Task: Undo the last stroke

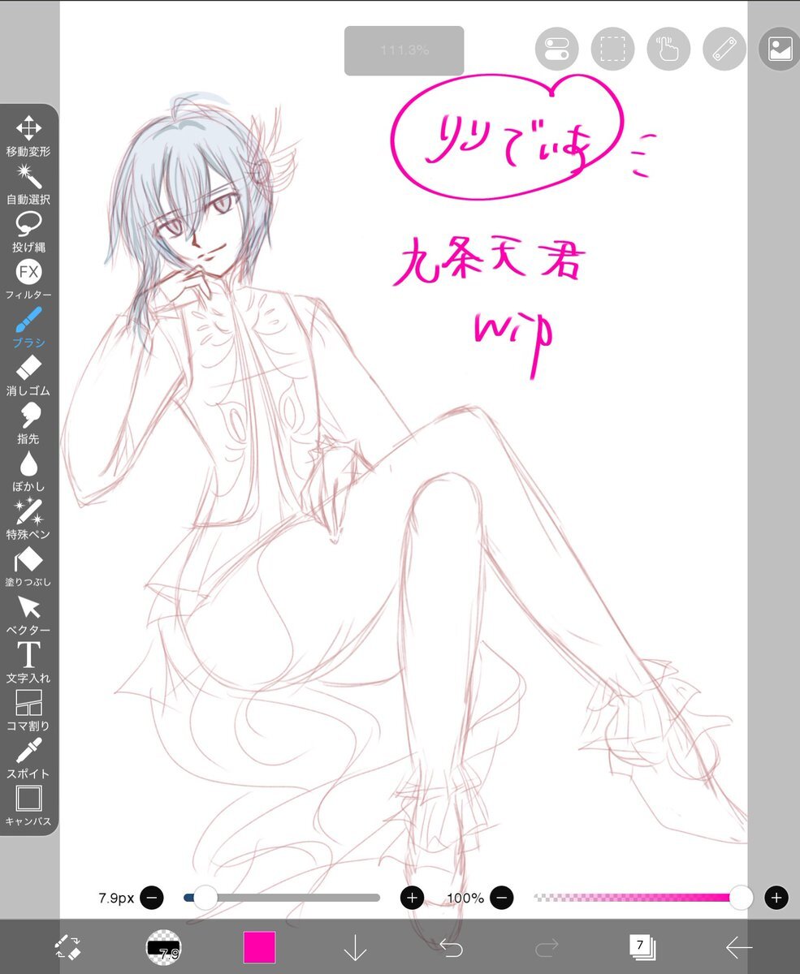Action: (x=451, y=947)
